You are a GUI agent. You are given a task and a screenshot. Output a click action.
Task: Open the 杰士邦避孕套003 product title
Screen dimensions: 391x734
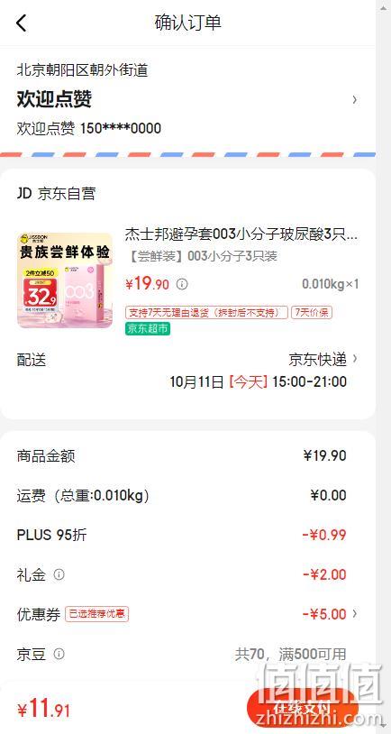click(x=241, y=234)
